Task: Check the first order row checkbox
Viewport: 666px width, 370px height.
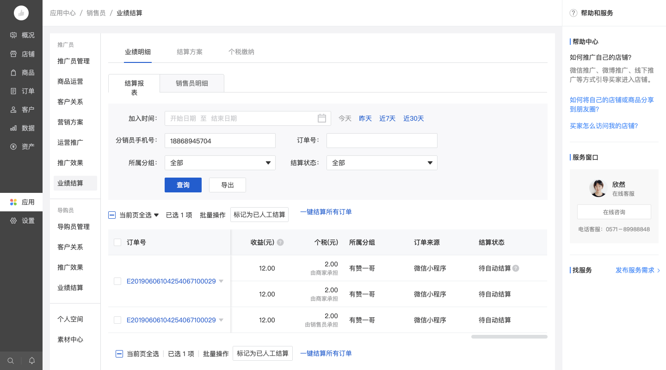Action: pos(117,281)
